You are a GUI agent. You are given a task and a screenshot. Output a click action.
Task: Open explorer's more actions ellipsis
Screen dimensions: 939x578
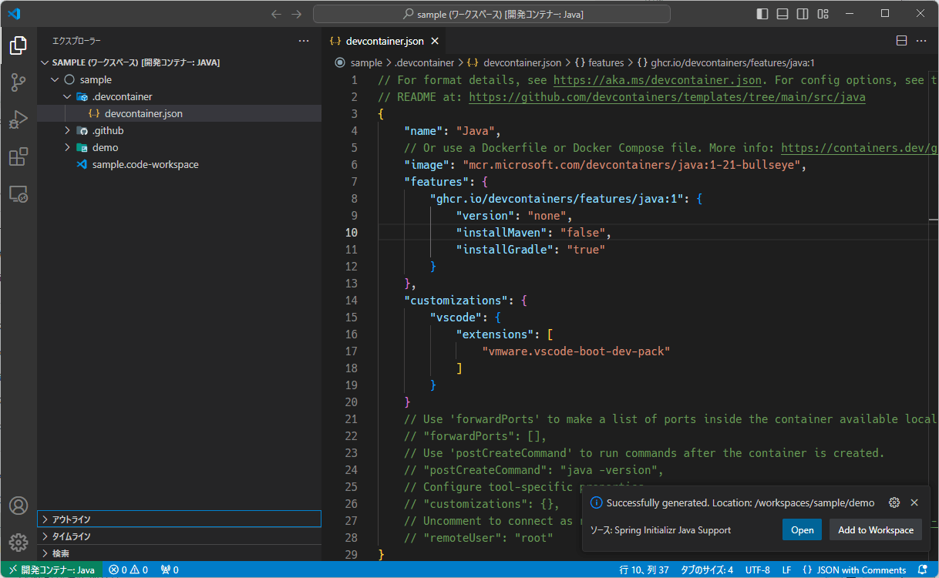tap(304, 40)
